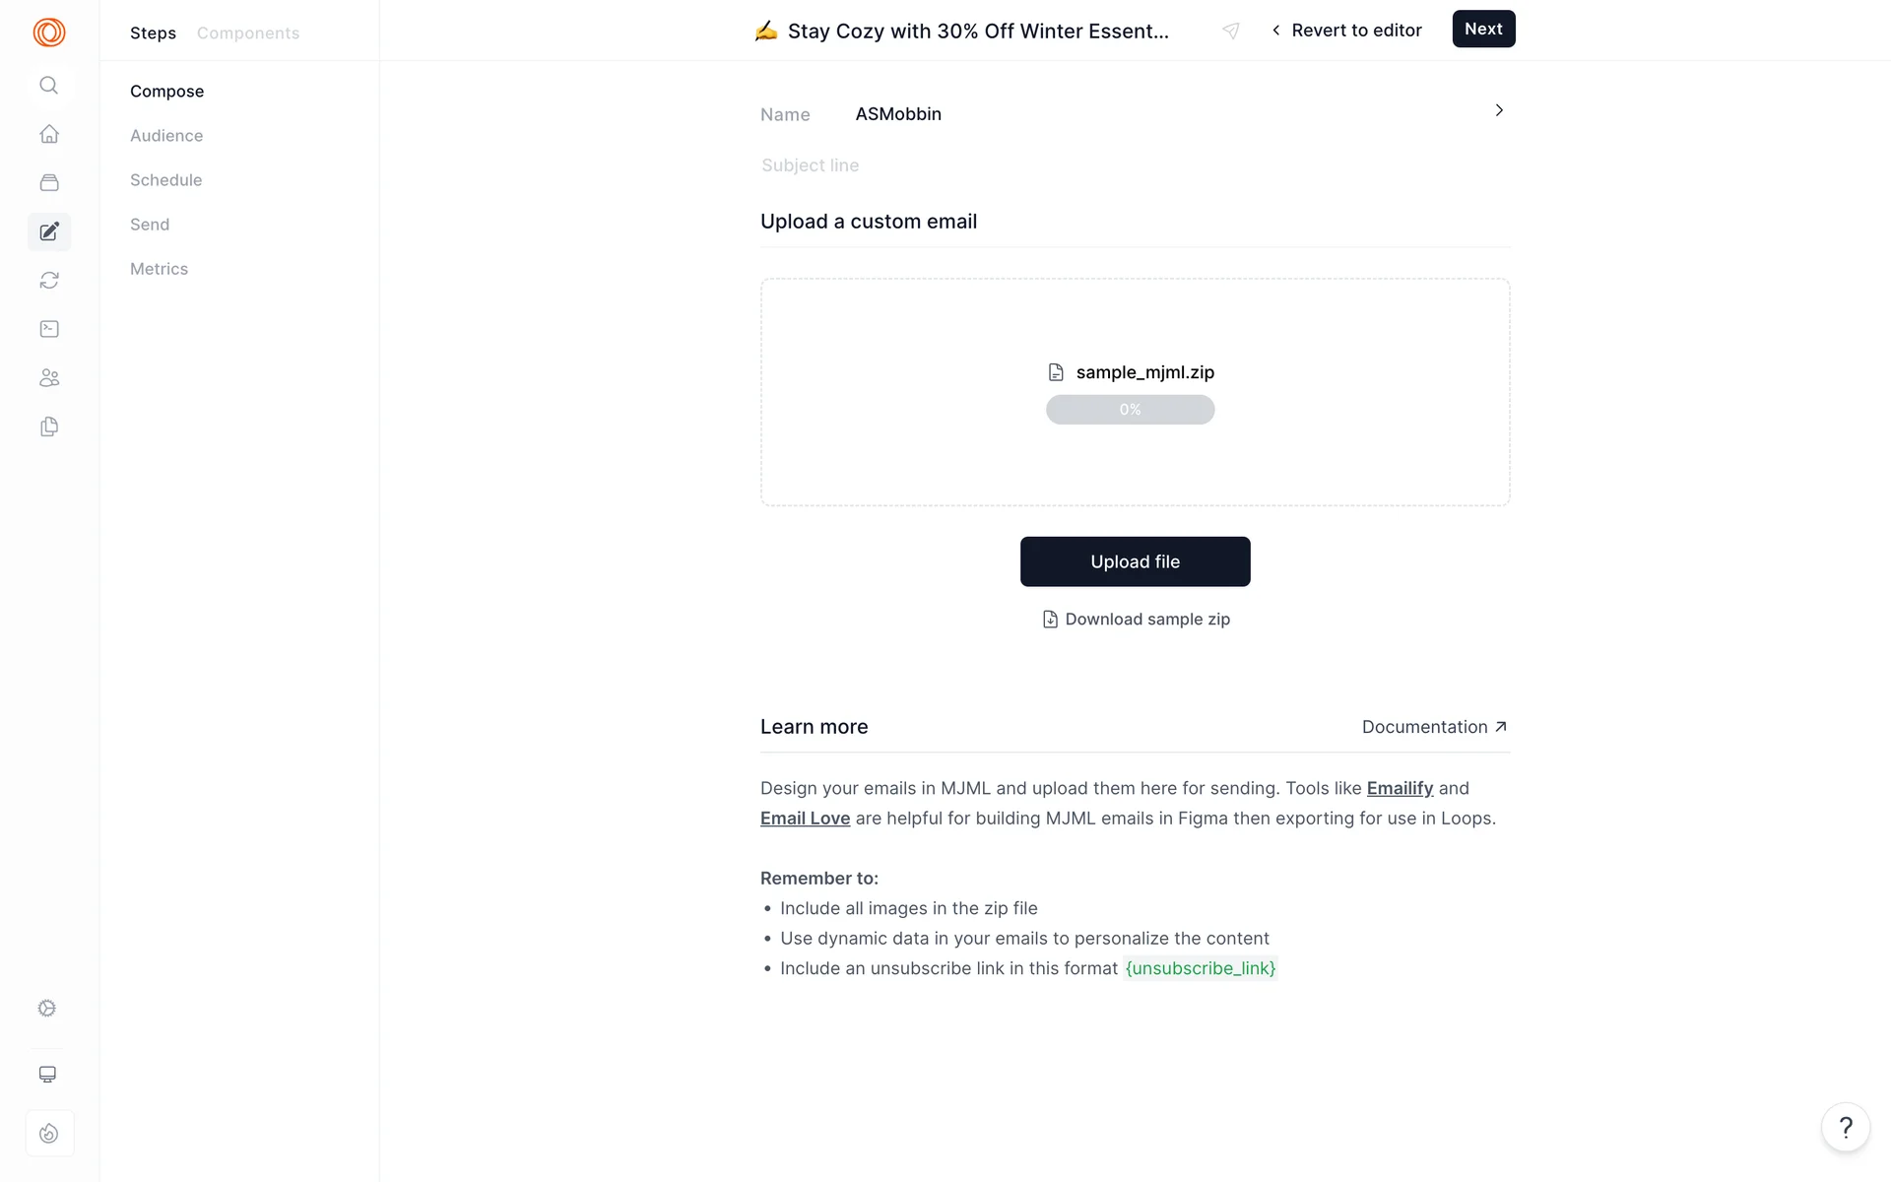Open the transactional terminal sidebar icon
Screen dimensions: 1891x1182
click(x=49, y=329)
